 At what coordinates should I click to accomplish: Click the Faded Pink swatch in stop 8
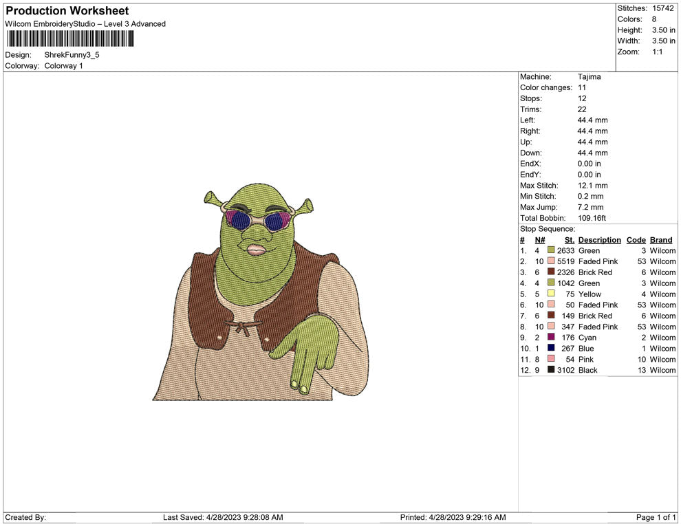click(551, 326)
